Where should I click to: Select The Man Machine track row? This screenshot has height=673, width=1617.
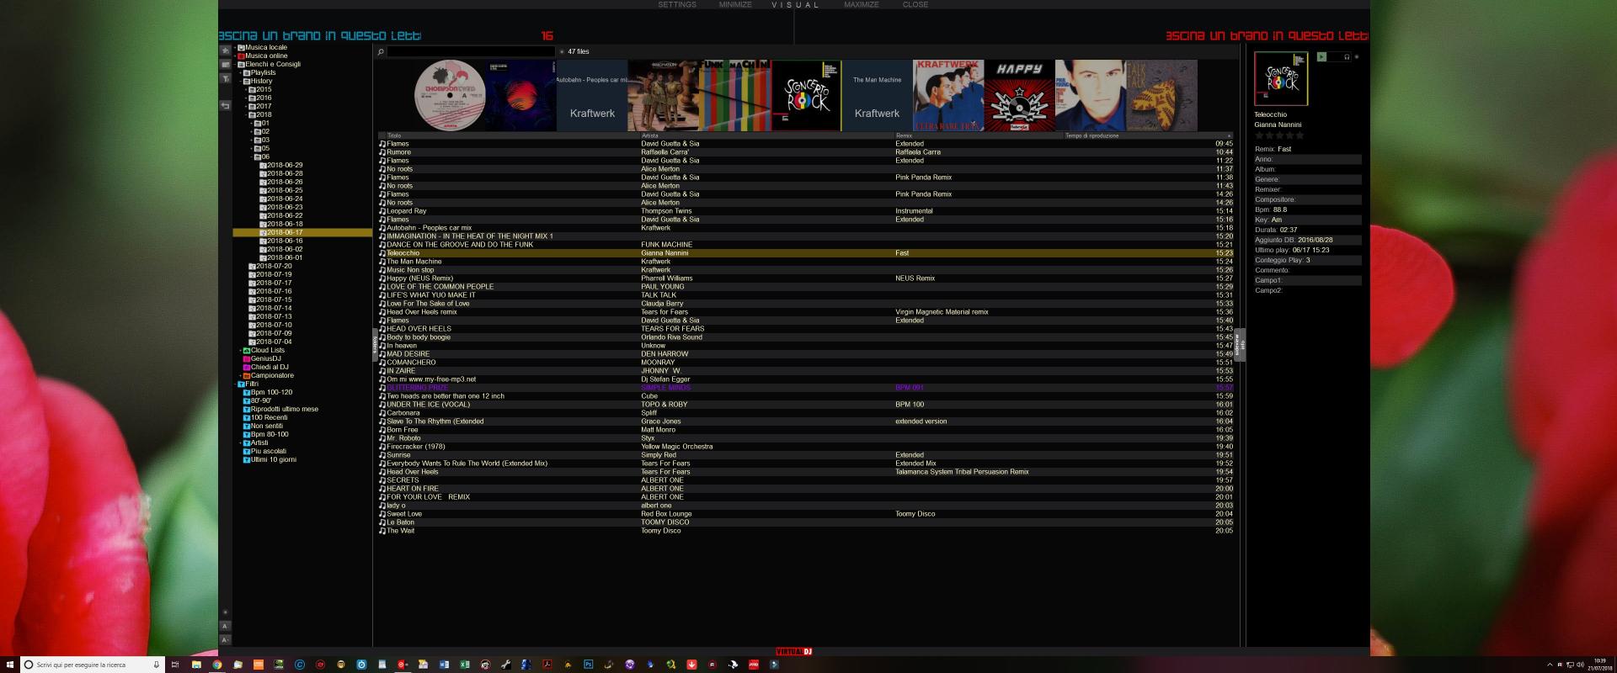click(805, 262)
